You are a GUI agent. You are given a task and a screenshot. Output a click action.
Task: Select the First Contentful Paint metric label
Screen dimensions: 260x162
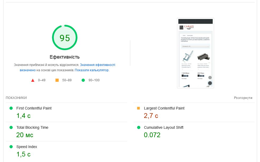click(34, 108)
